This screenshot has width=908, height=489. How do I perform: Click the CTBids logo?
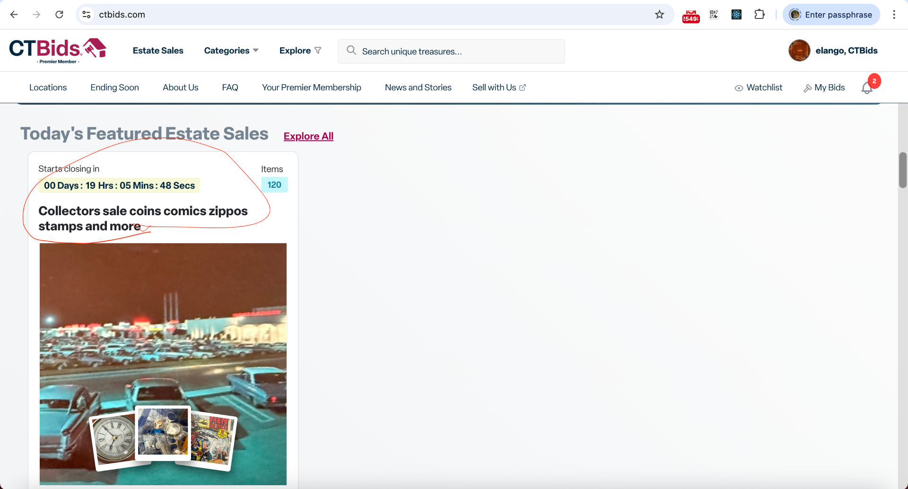(x=58, y=50)
